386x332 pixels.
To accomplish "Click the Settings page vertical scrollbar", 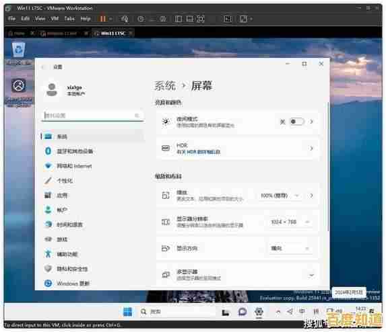I will click(x=328, y=167).
